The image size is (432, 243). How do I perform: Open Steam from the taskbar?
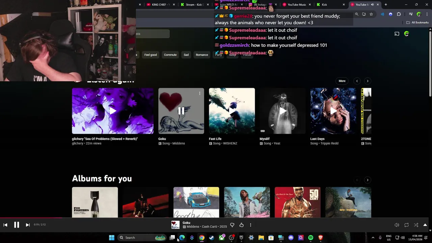click(x=211, y=238)
